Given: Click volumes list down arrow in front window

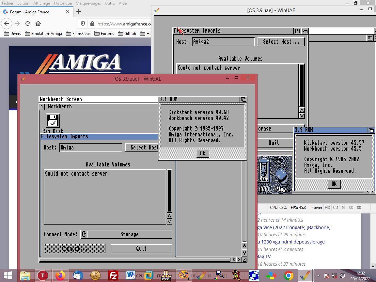Looking at the screenshot, I should coord(169,222).
